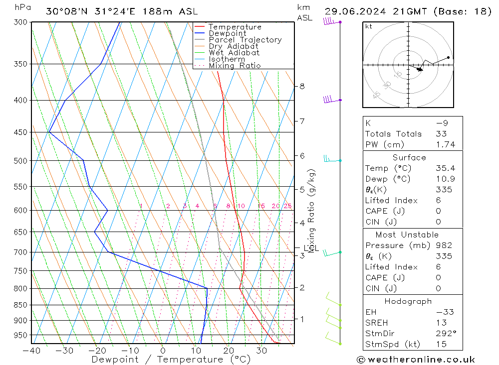Click surface Temp value 35.4
Image resolution: width=499 pixels, height=365 pixels.
tap(446, 168)
